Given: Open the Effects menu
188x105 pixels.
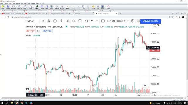Looking at the screenshot, I should pos(18,3).
